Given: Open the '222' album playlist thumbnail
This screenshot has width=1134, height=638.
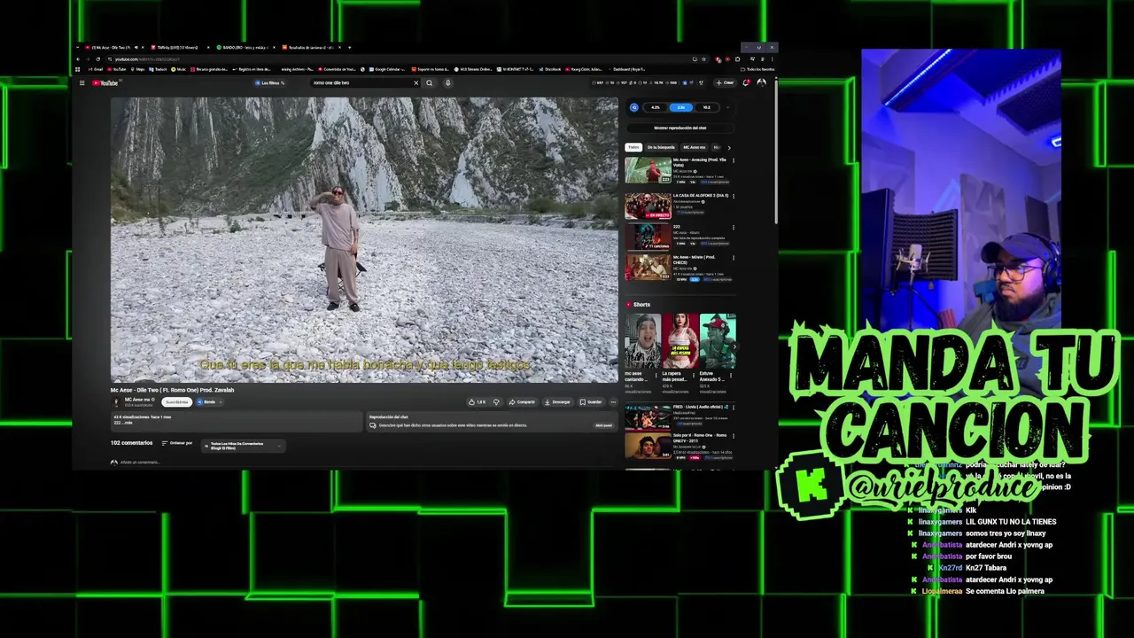Looking at the screenshot, I should [x=649, y=237].
